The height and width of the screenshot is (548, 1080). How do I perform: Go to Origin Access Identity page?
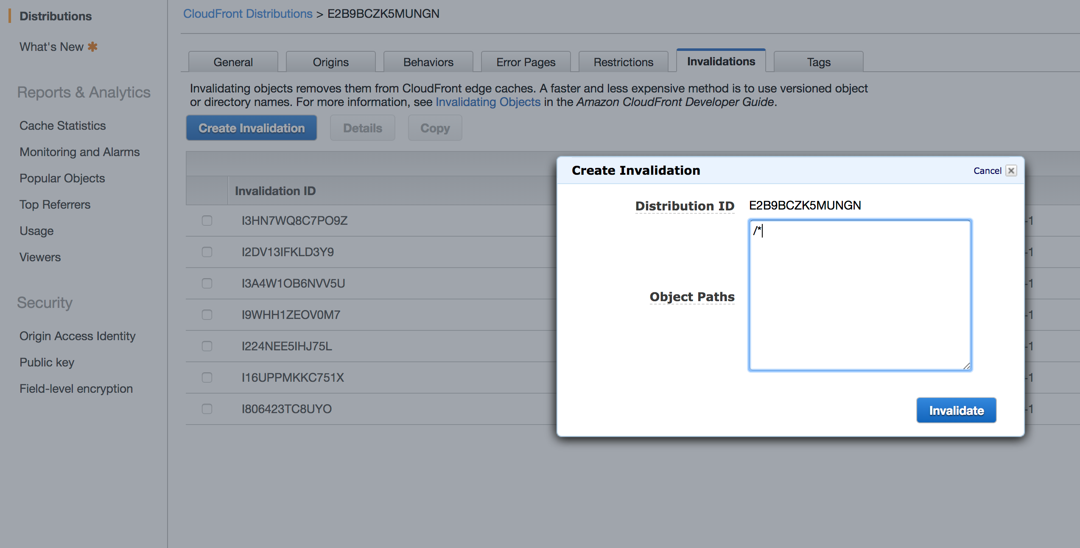point(77,336)
